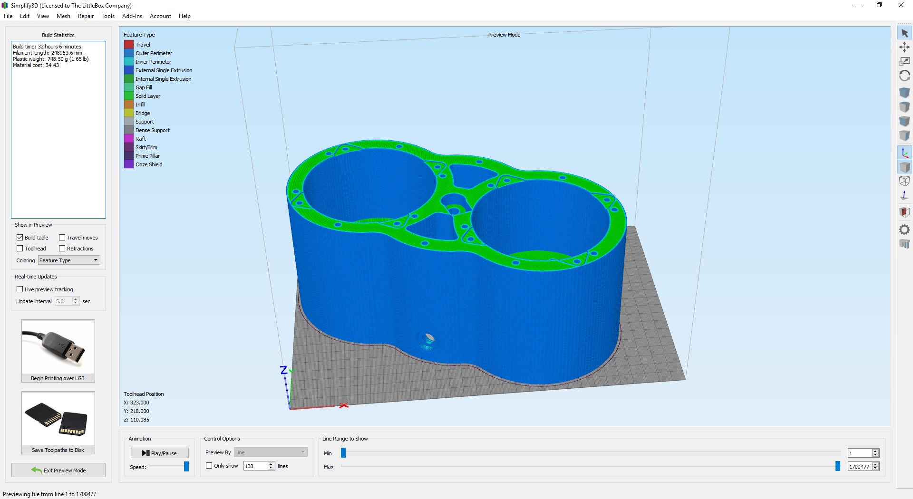Click the red Travel legend color swatch
Screen dimensions: 913x499
(x=129, y=45)
